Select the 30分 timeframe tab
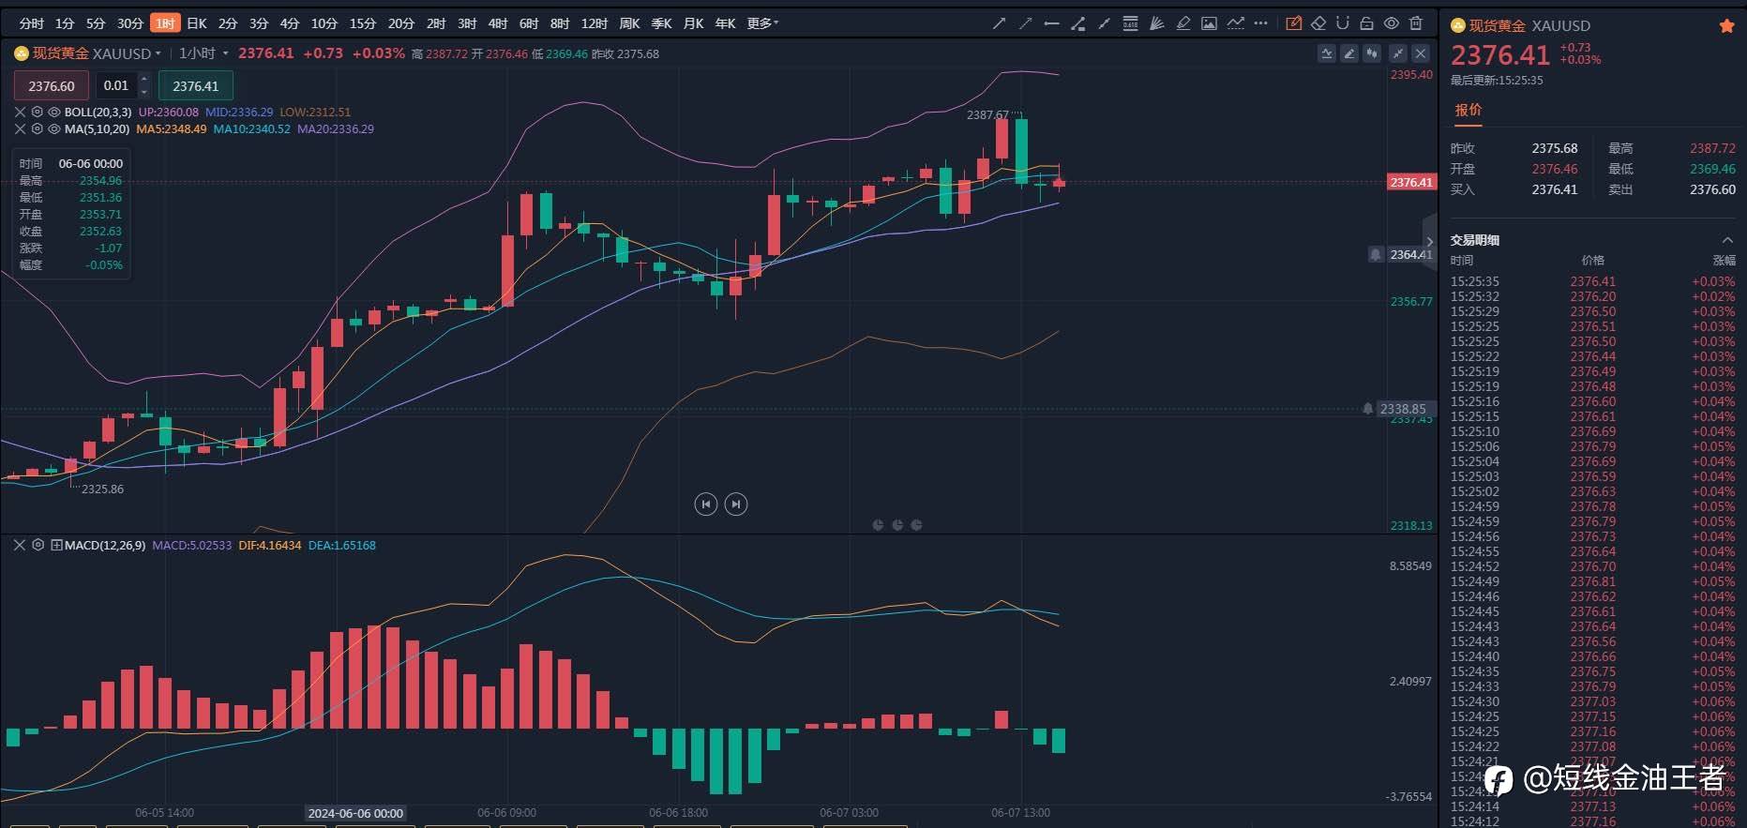The image size is (1747, 828). (x=129, y=23)
